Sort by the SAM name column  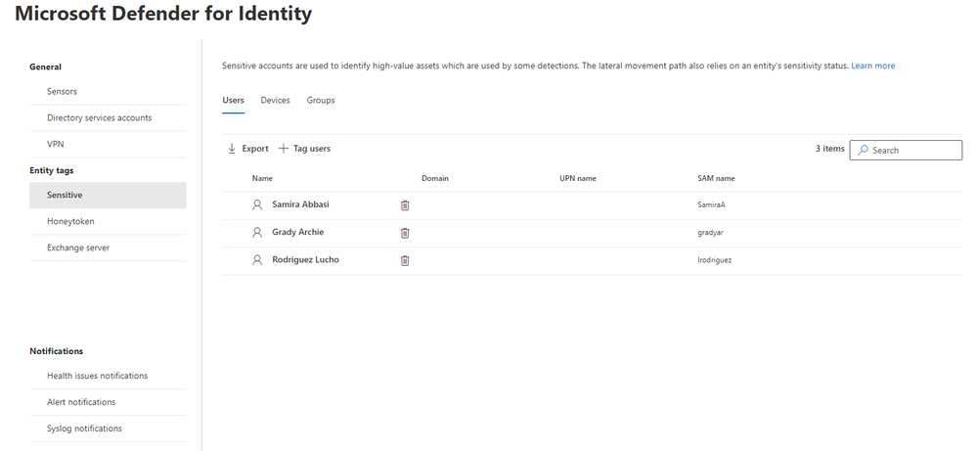click(709, 179)
